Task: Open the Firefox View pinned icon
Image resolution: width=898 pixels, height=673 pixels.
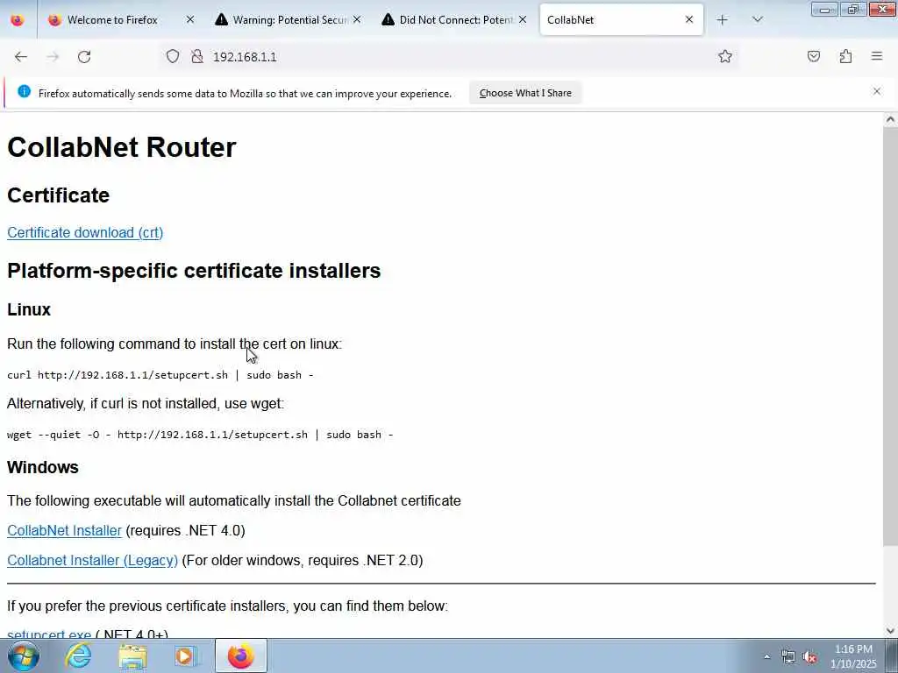Action: coord(18,19)
